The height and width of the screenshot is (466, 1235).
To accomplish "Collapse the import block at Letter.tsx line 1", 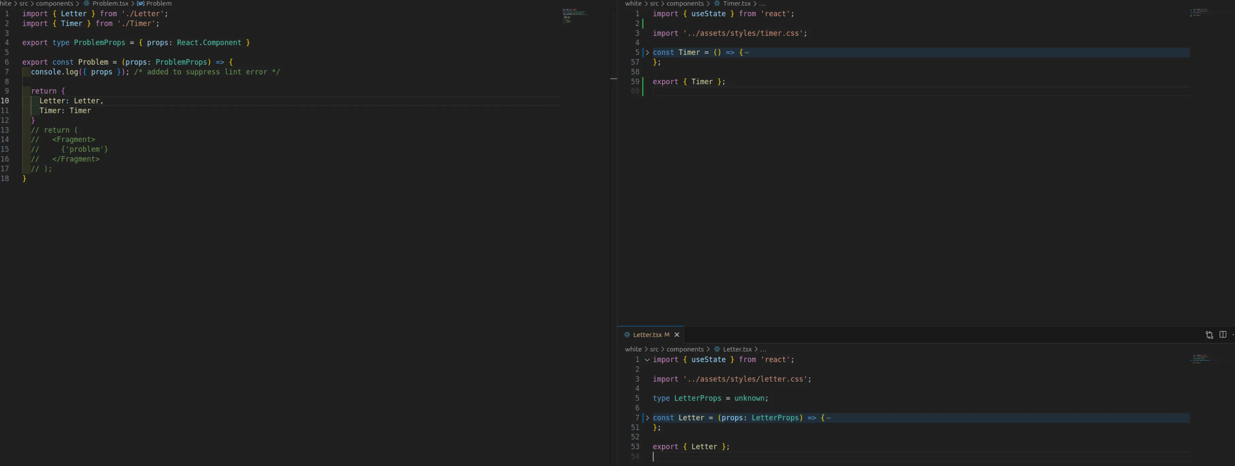I will [647, 360].
